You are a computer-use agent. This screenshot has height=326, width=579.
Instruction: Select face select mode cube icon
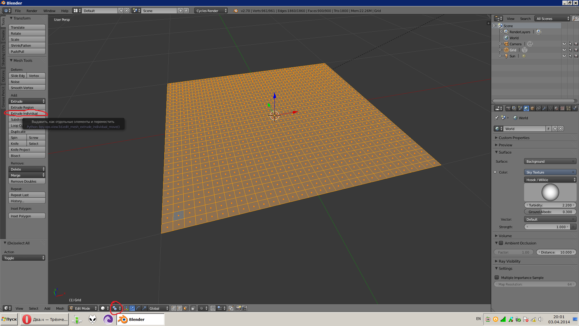(185, 308)
